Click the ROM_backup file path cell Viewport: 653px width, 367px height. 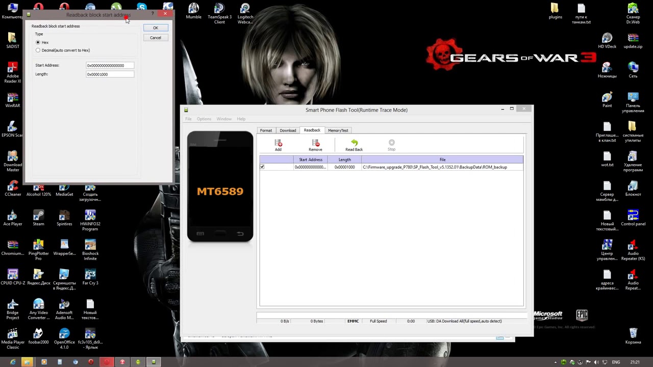pos(442,167)
